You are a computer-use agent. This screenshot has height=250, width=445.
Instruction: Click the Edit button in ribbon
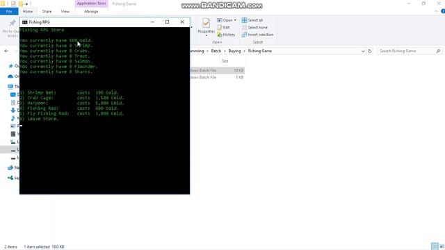pyautogui.click(x=224, y=28)
